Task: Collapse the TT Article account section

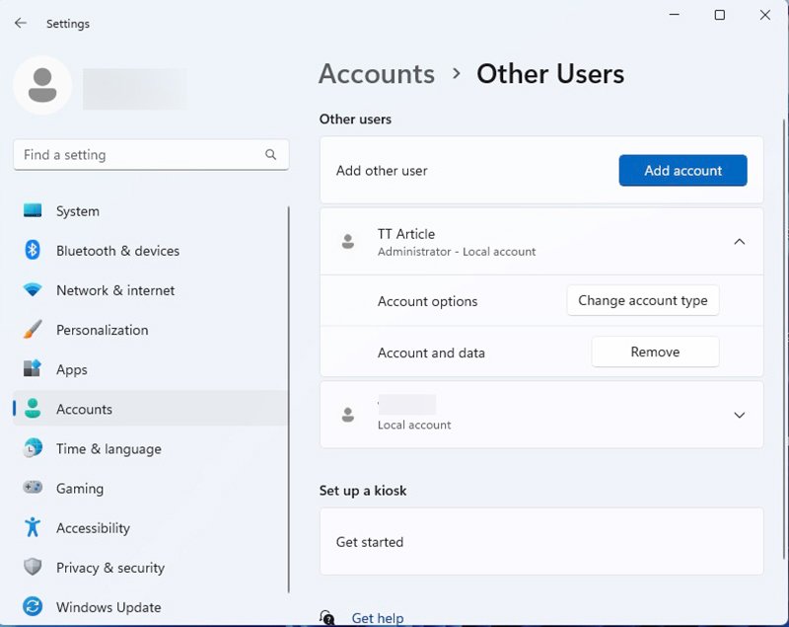Action: pyautogui.click(x=739, y=242)
